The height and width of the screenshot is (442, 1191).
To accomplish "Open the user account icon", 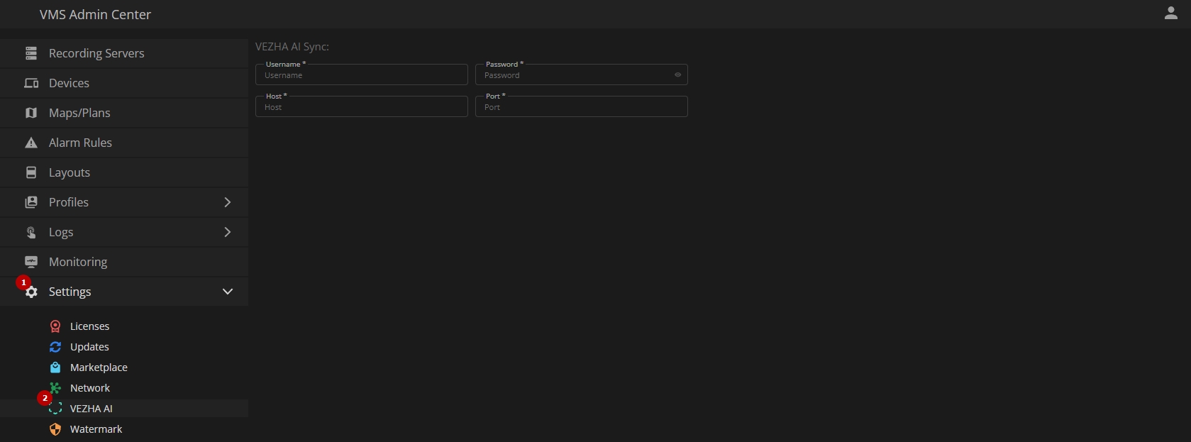I will (1171, 13).
